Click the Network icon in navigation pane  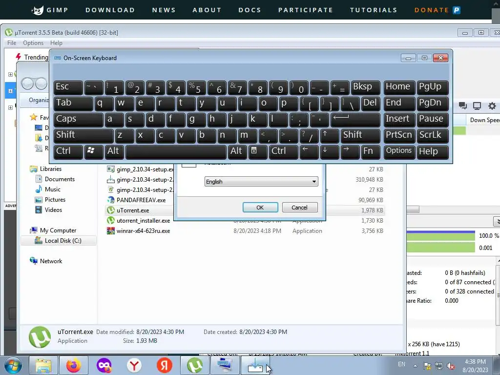[x=34, y=261]
